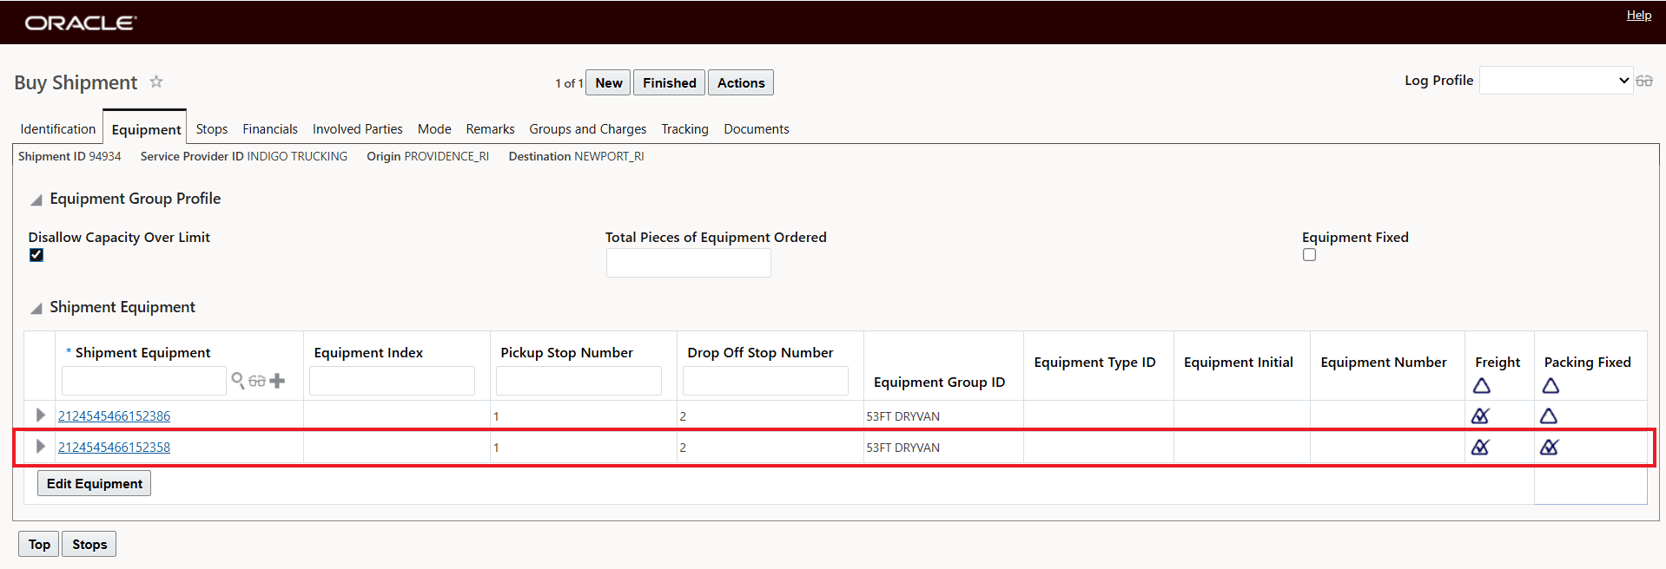
Task: Click view glasses icon next to Shipment Equipment field
Action: [x=257, y=381]
